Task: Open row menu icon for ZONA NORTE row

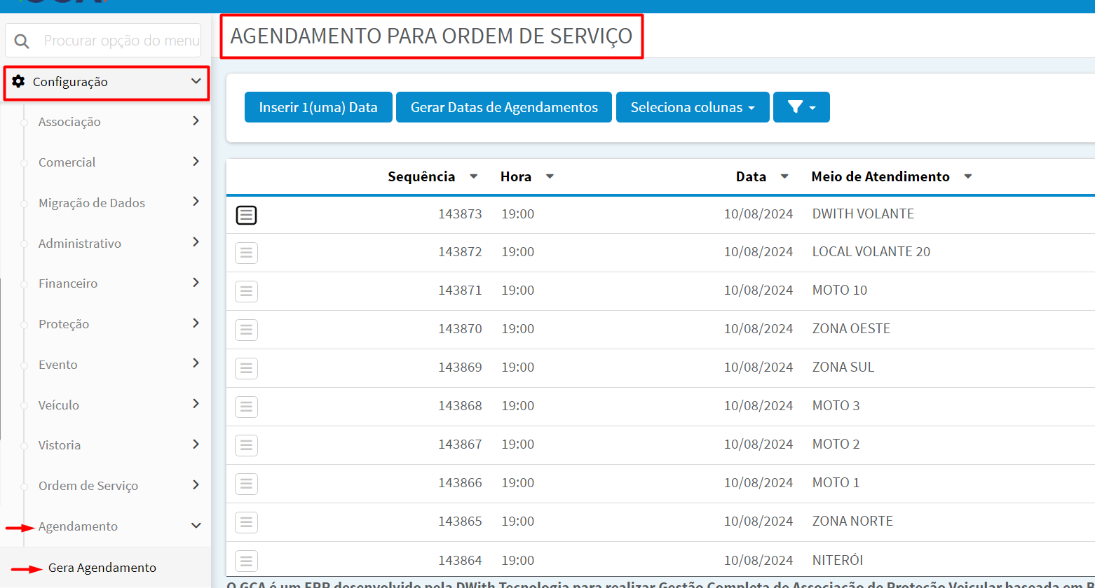Action: coord(246,522)
